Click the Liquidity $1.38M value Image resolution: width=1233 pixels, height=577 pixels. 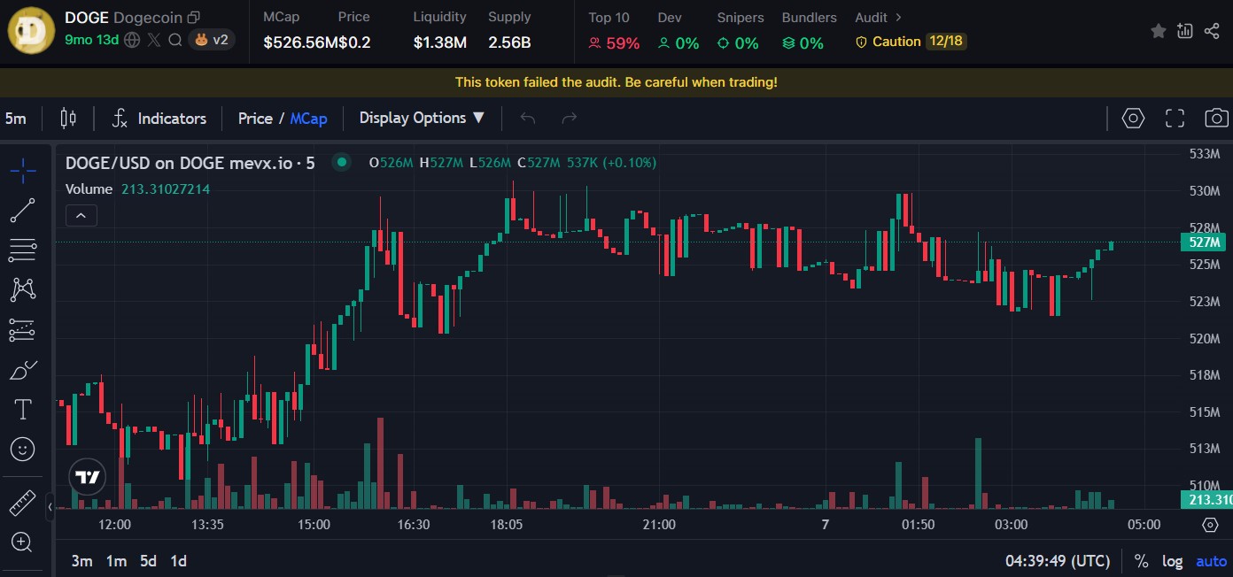coord(439,42)
